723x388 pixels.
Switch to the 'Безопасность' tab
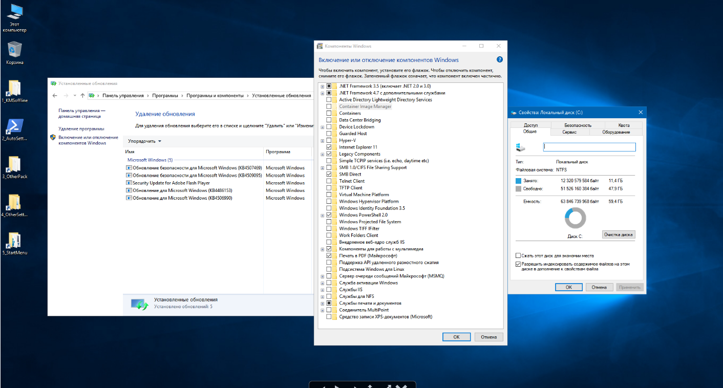click(x=578, y=125)
